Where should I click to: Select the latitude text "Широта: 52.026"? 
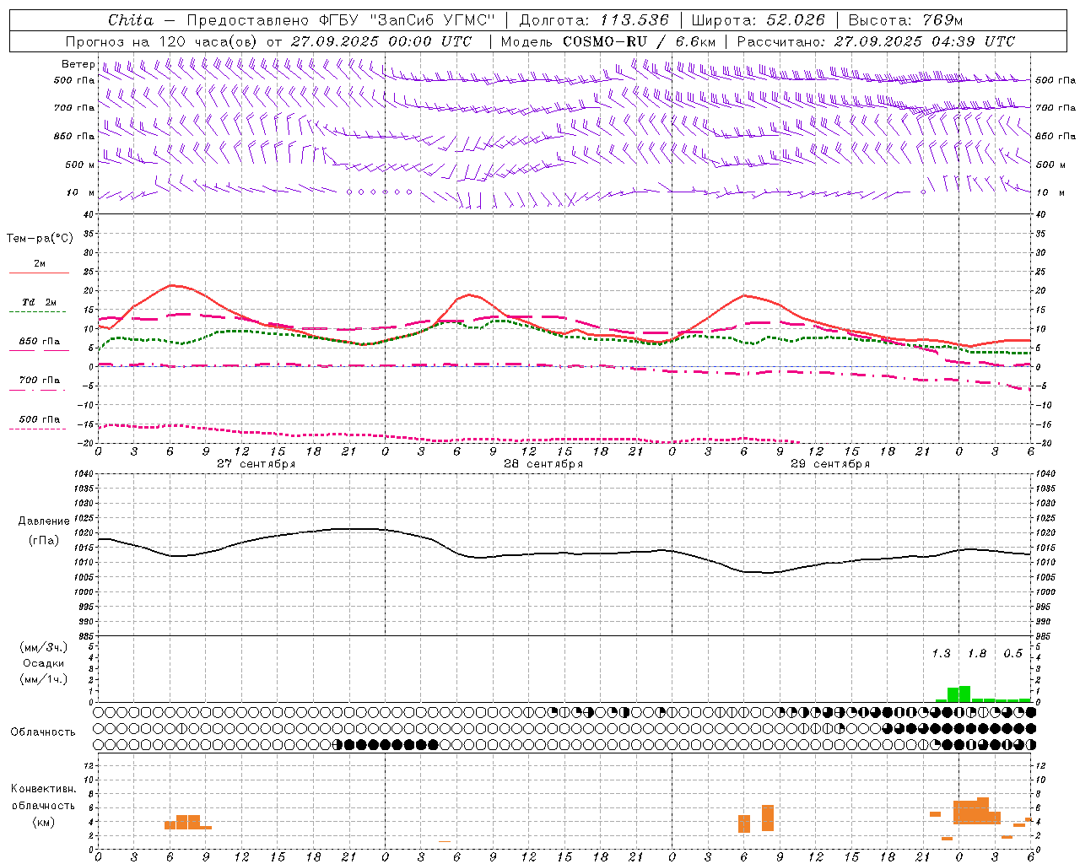pos(758,20)
